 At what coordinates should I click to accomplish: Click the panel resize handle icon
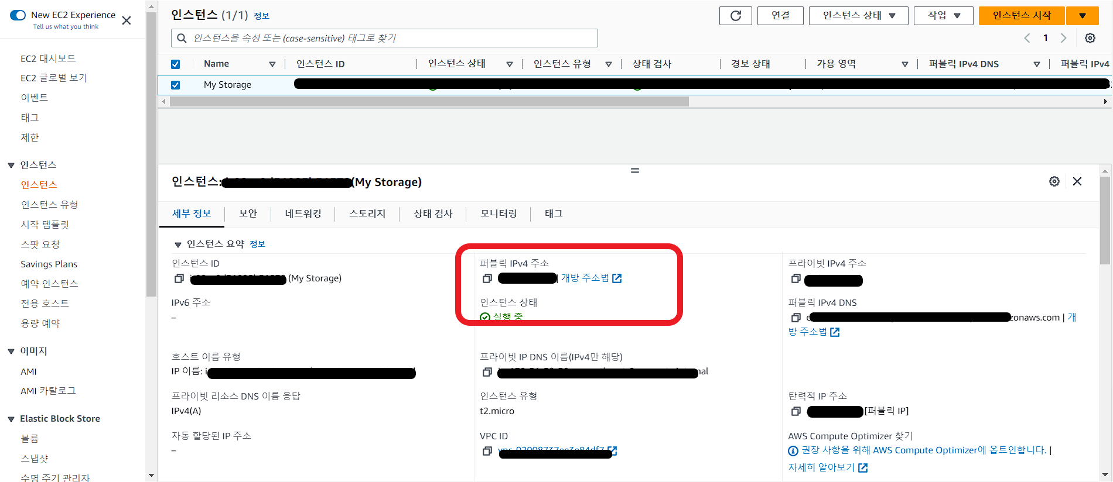click(x=635, y=171)
